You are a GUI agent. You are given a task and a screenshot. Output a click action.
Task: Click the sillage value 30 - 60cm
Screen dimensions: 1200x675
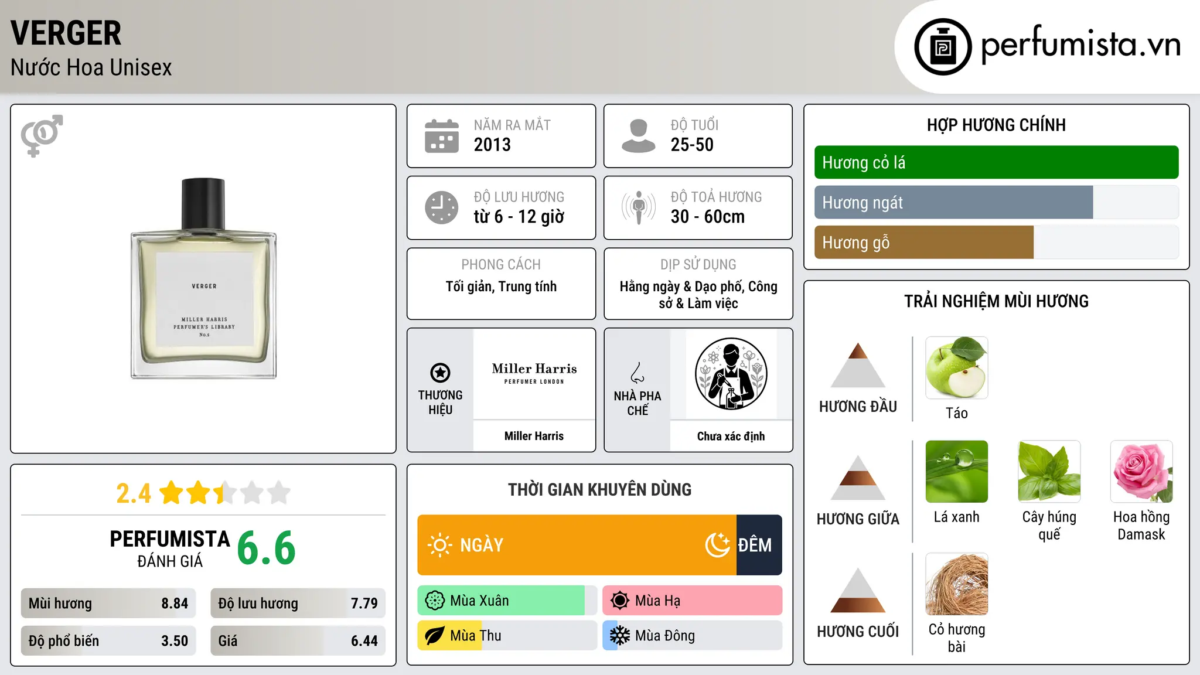[708, 217]
